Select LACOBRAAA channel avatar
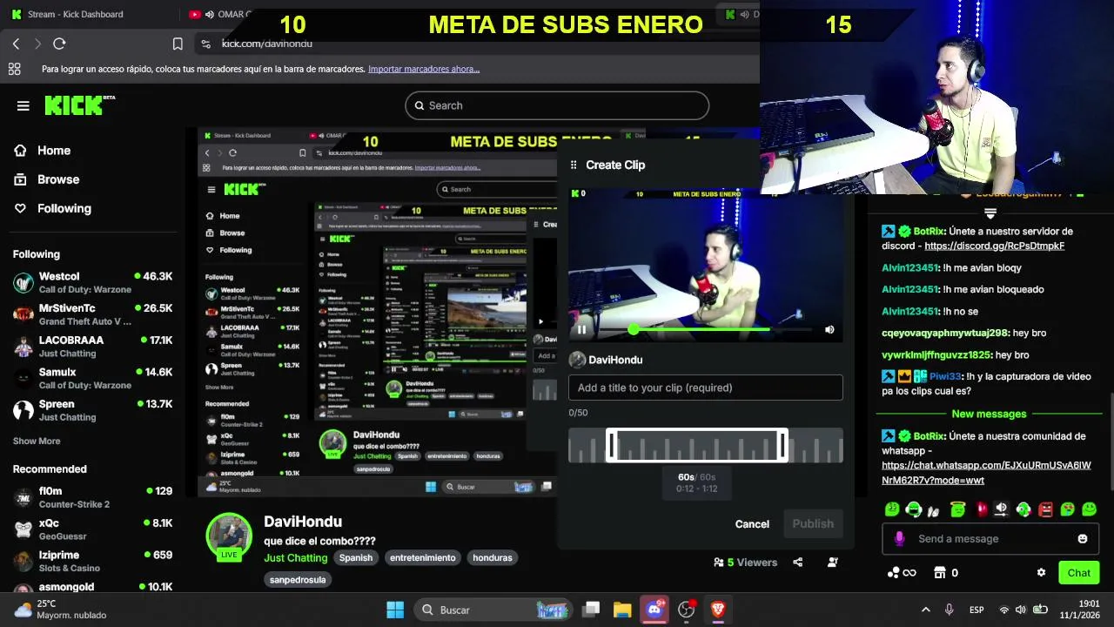The width and height of the screenshot is (1114, 627). click(23, 347)
